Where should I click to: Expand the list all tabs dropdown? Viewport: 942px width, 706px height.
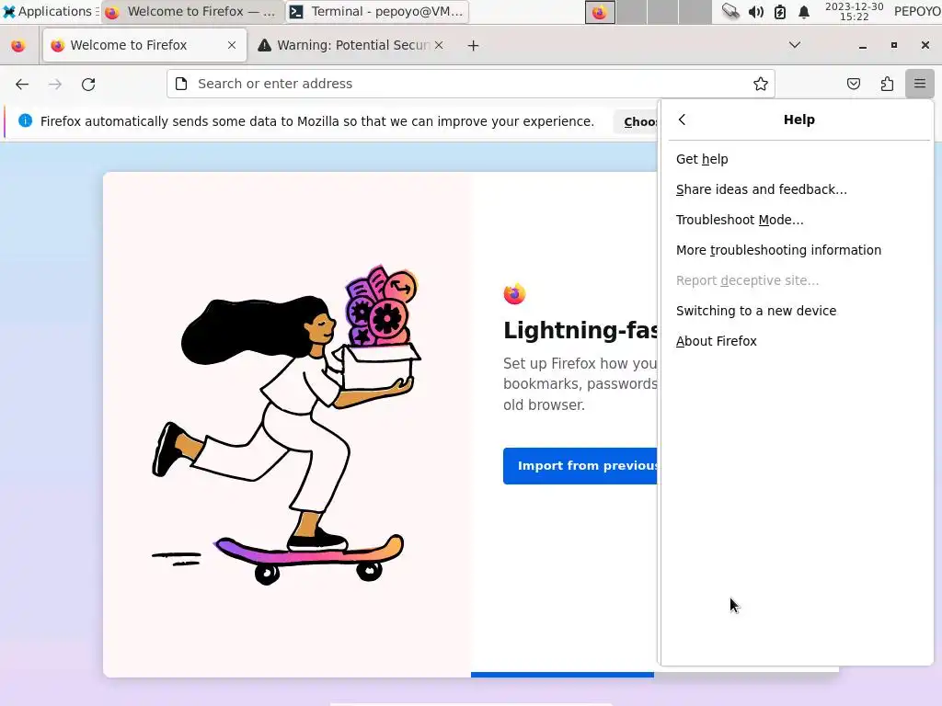(794, 45)
